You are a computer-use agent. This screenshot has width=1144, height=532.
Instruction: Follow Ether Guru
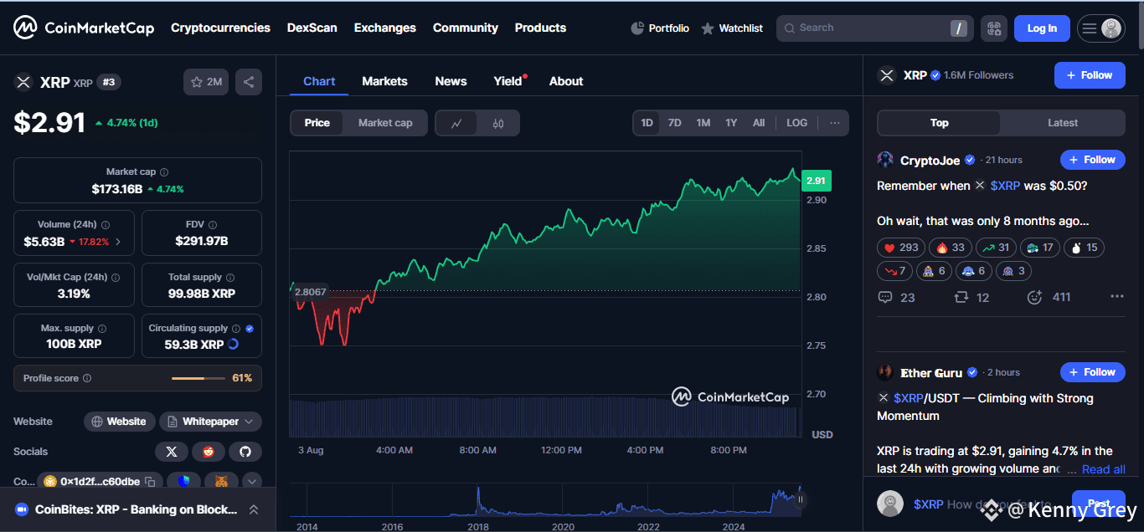point(1092,372)
